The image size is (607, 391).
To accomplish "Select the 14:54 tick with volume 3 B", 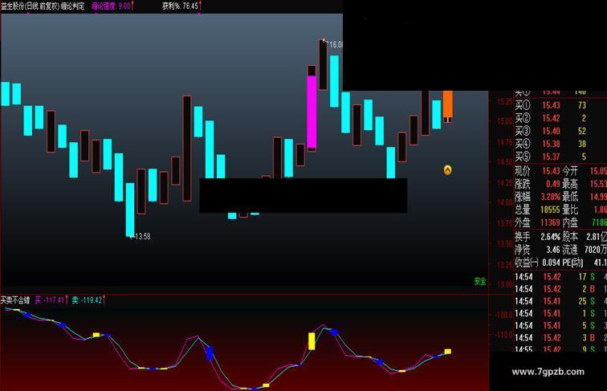I will (560, 337).
